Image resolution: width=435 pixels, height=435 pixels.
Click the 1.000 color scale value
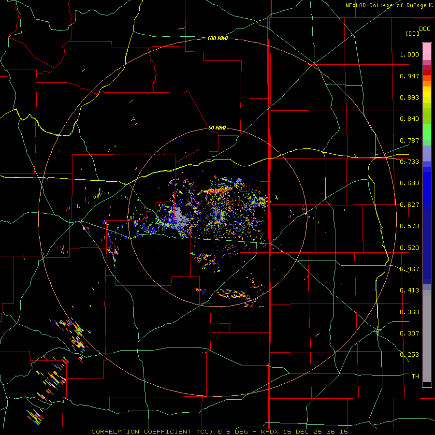(x=409, y=54)
